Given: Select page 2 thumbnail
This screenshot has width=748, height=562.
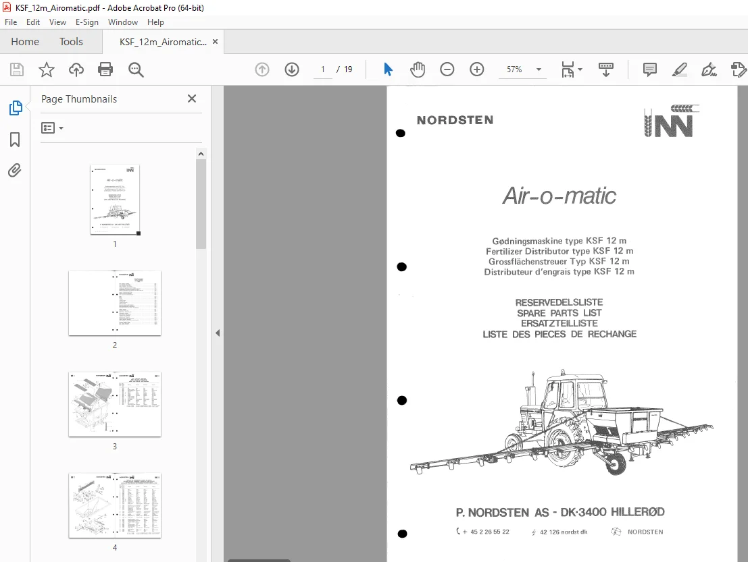Looking at the screenshot, I should pos(115,303).
